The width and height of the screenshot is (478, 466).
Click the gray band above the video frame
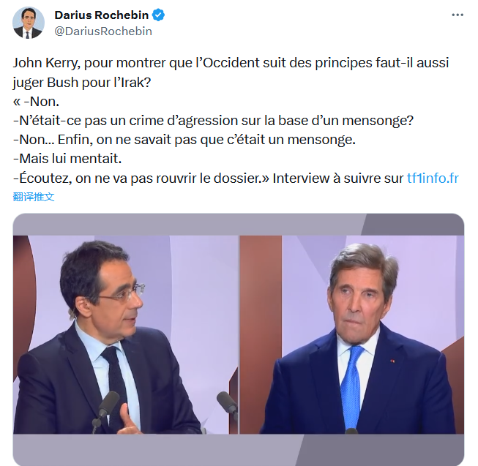tap(239, 224)
